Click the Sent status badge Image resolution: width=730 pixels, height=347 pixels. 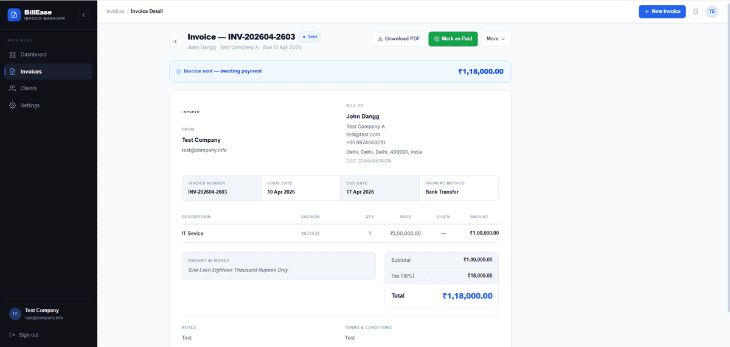310,37
